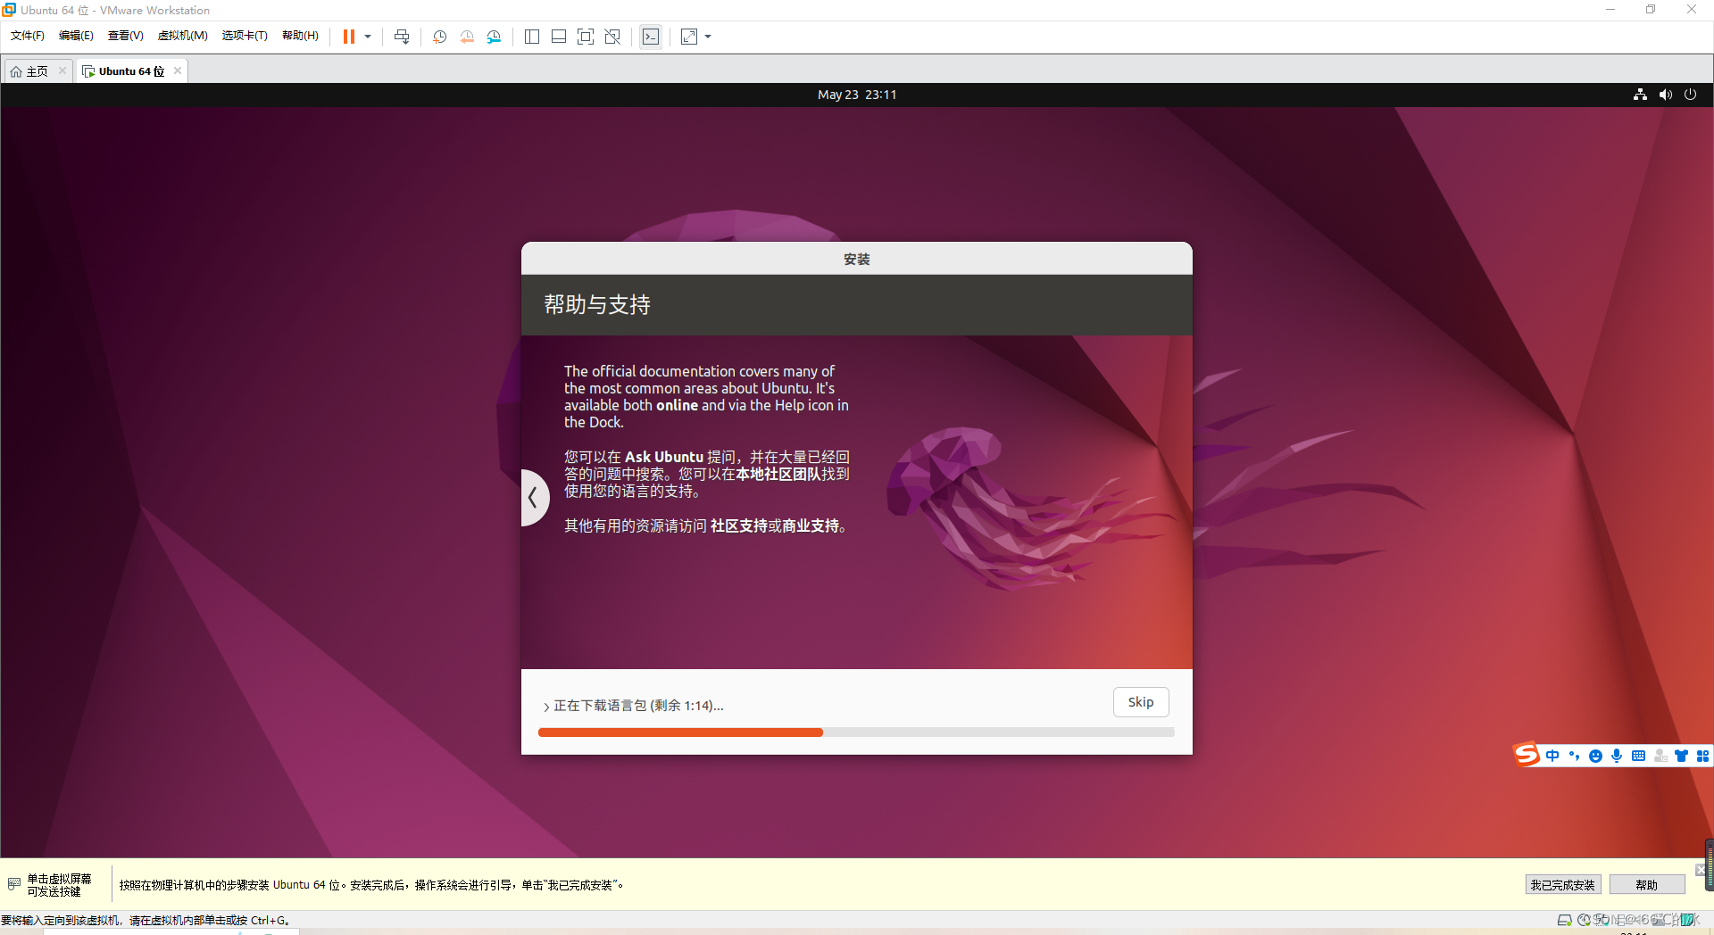1714x935 pixels.
Task: Take a new snapshot of the virtual machine
Action: point(438,37)
